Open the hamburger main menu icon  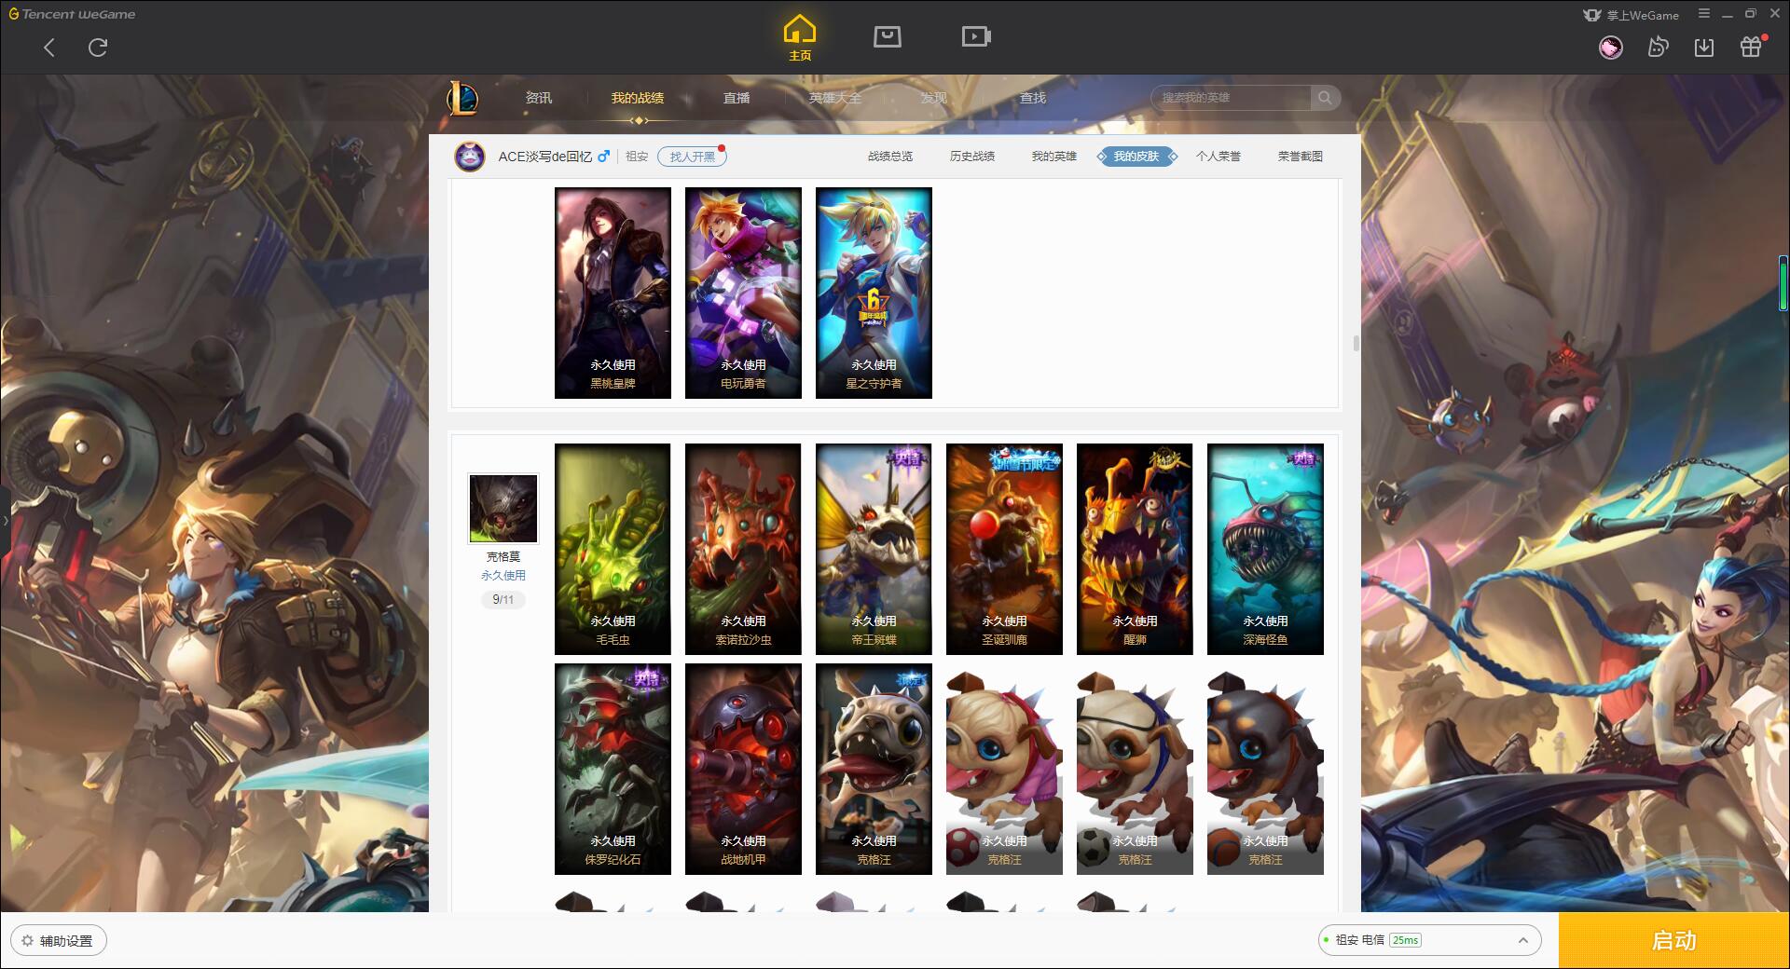pyautogui.click(x=1704, y=14)
